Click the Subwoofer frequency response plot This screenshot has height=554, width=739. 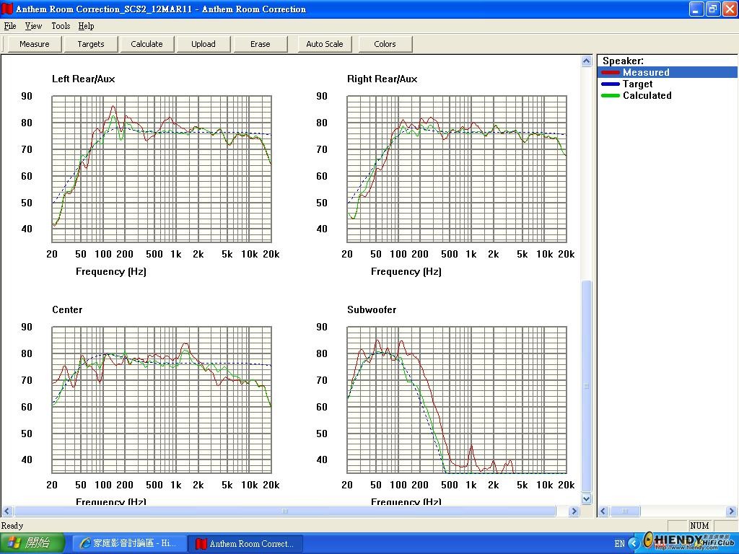click(457, 400)
